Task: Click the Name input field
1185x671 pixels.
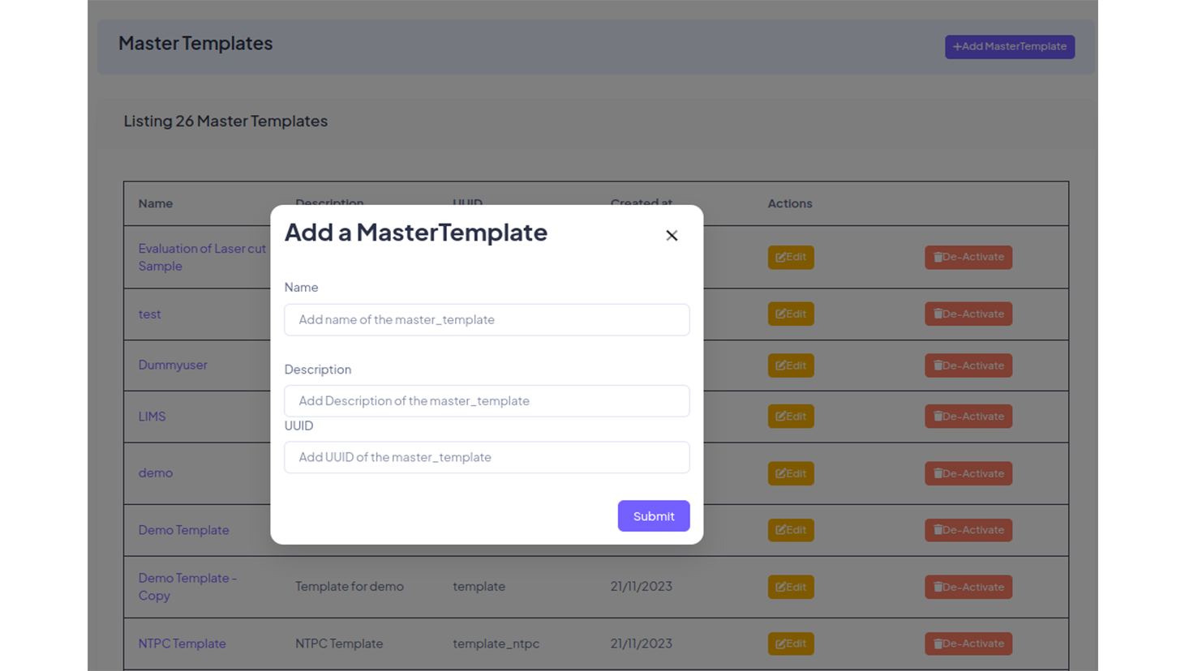Action: click(x=487, y=319)
